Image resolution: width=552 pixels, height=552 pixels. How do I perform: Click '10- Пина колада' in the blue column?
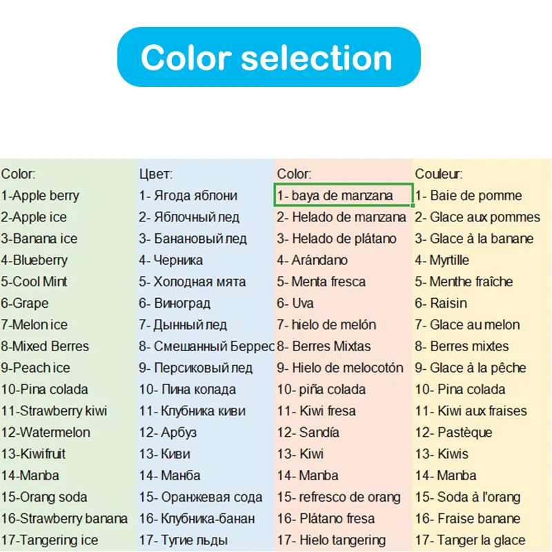click(188, 389)
